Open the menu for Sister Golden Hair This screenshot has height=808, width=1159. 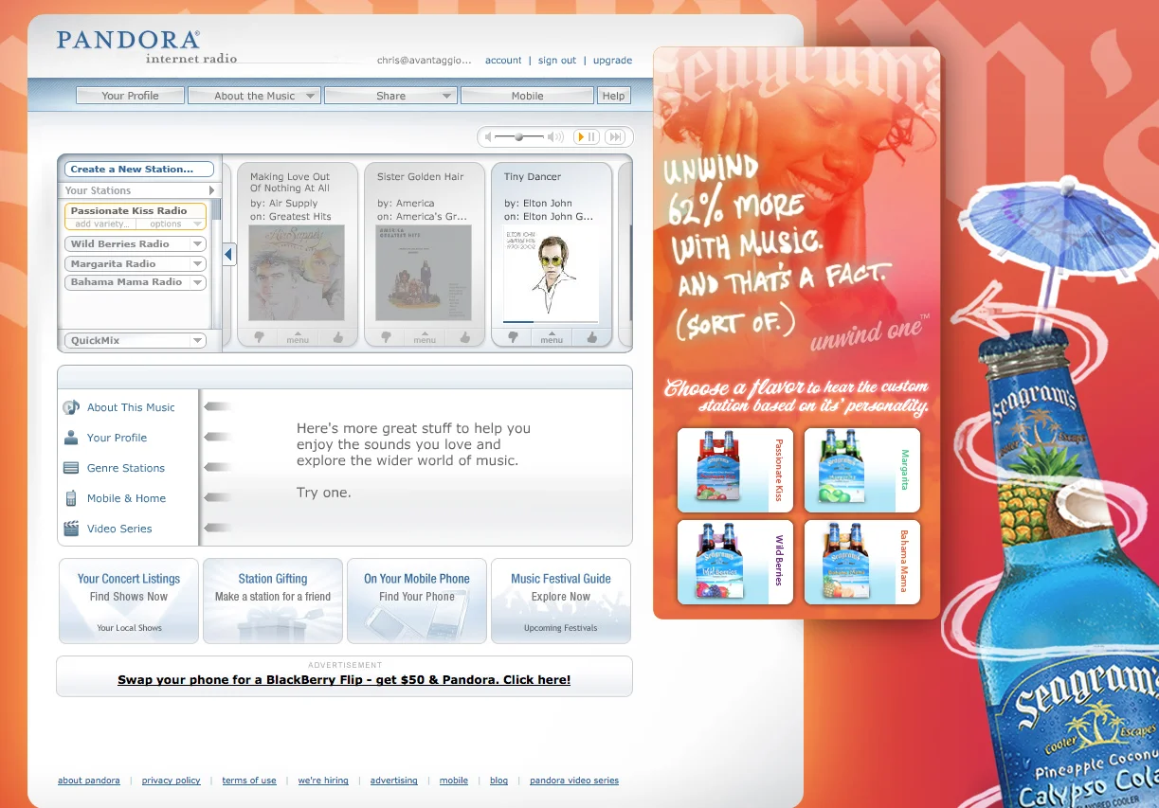[x=425, y=337]
